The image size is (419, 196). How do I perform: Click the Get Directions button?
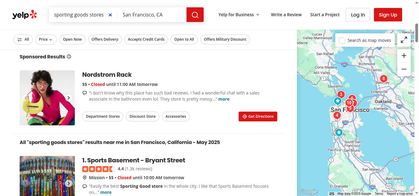(x=258, y=116)
